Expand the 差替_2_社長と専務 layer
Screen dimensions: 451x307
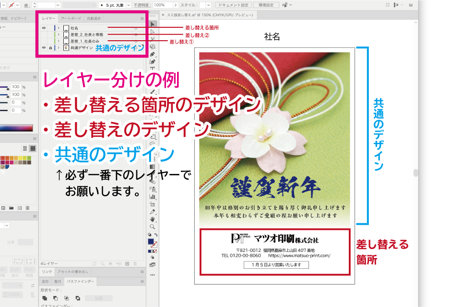pyautogui.click(x=59, y=34)
